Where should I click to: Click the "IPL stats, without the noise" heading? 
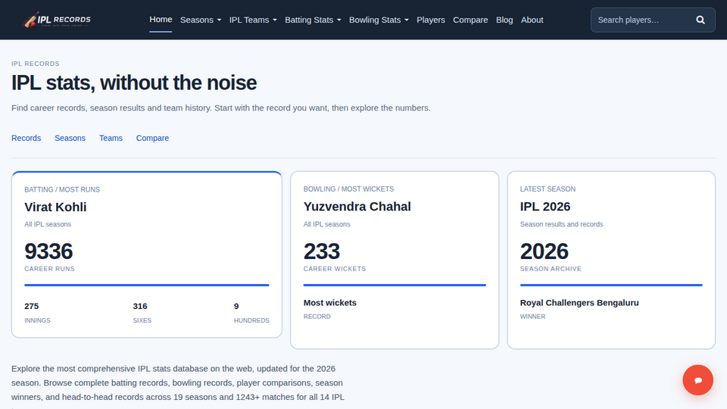tap(134, 83)
